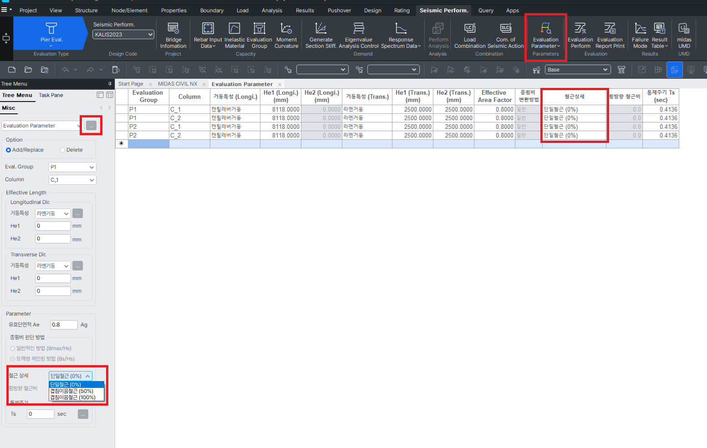Click the first C_2 cell in table

tap(189, 118)
